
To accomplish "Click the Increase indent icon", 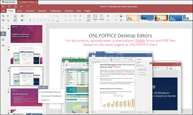I will (x=80, y=16).
